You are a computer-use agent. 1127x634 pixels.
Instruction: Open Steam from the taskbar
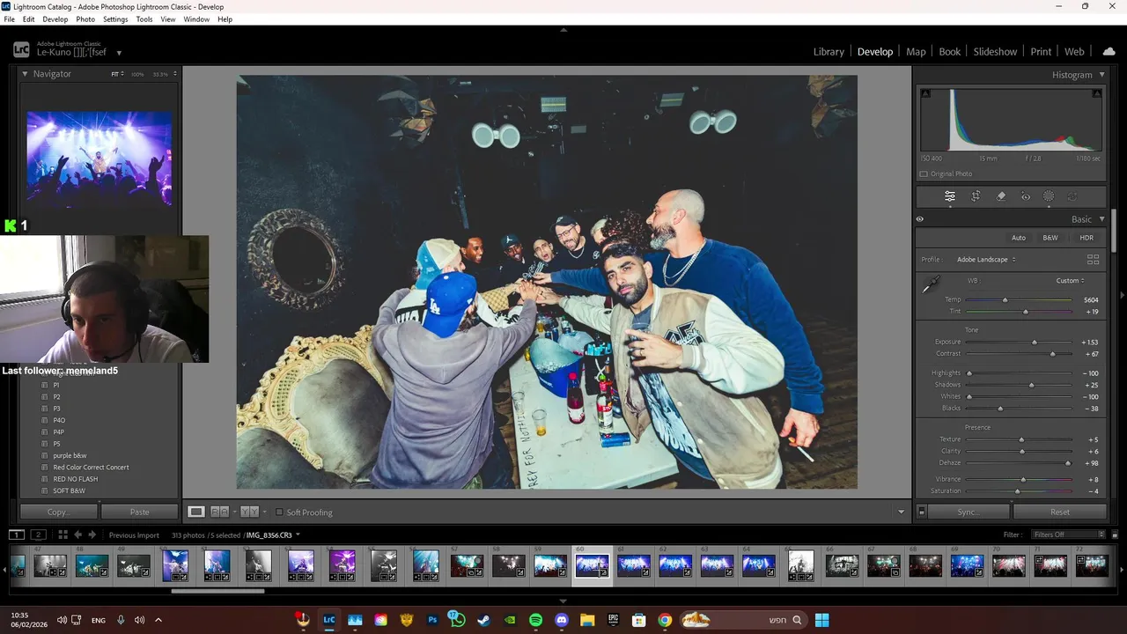coord(483,620)
